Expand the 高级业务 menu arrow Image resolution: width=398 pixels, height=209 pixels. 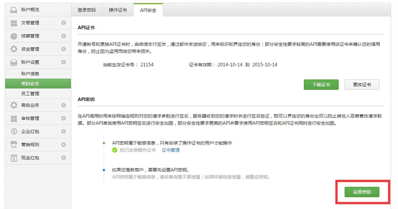tap(64, 105)
